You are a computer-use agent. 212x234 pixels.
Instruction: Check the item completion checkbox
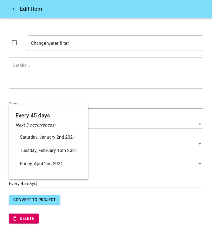(x=14, y=43)
